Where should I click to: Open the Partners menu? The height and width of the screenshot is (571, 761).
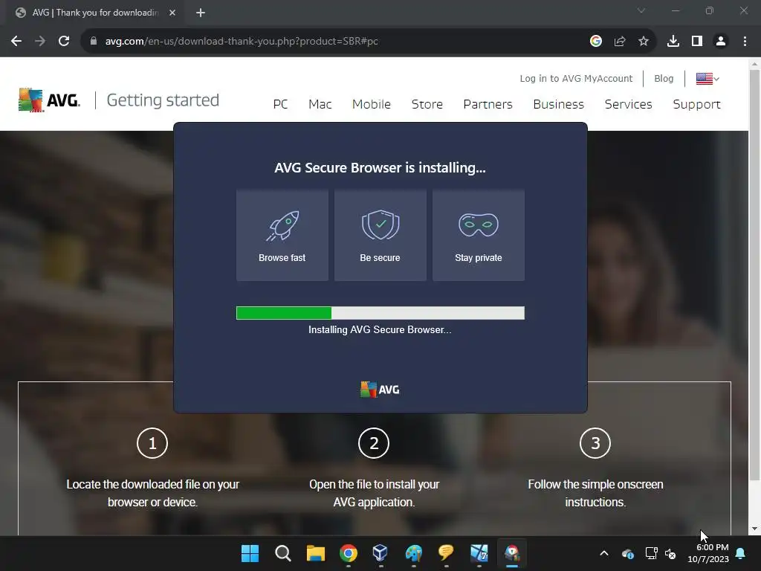tap(488, 104)
